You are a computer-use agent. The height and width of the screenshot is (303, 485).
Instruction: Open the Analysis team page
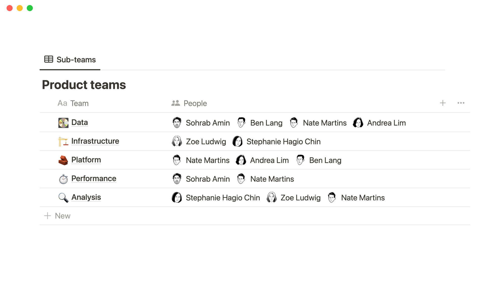[86, 197]
